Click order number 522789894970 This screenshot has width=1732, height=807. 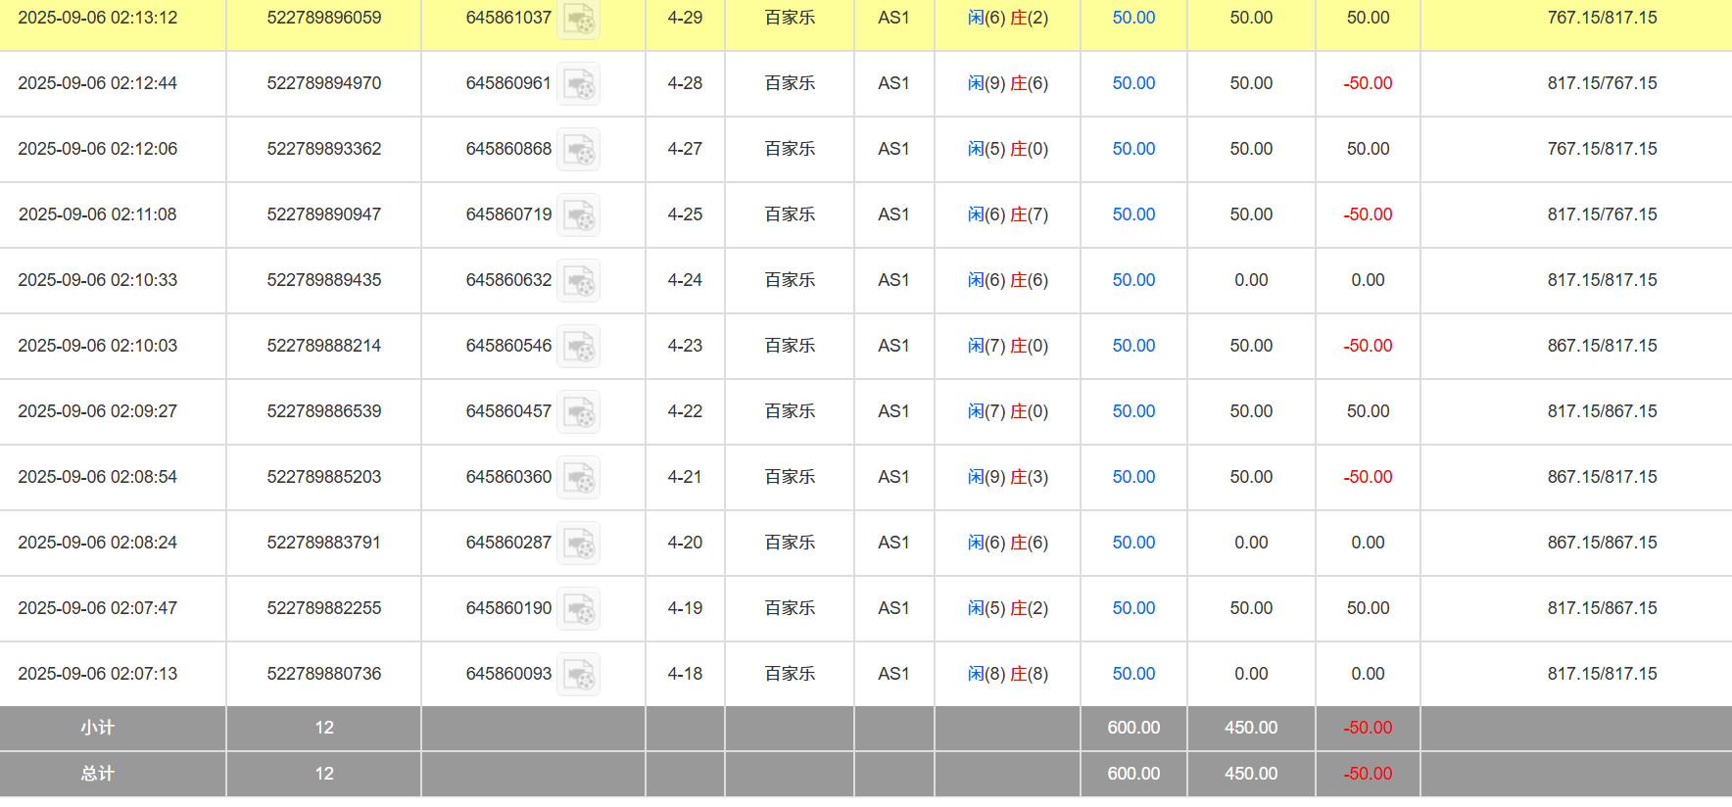click(x=323, y=83)
